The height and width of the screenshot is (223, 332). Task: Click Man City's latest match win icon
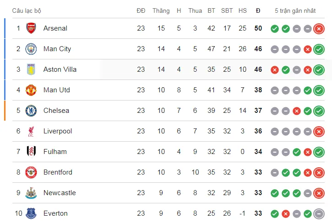tap(319, 49)
